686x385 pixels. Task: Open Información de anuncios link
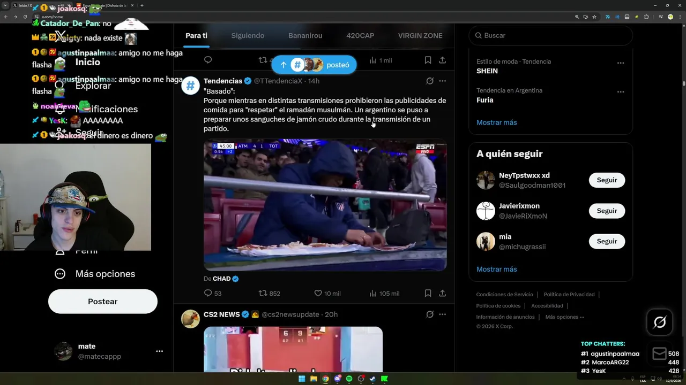tap(505, 317)
